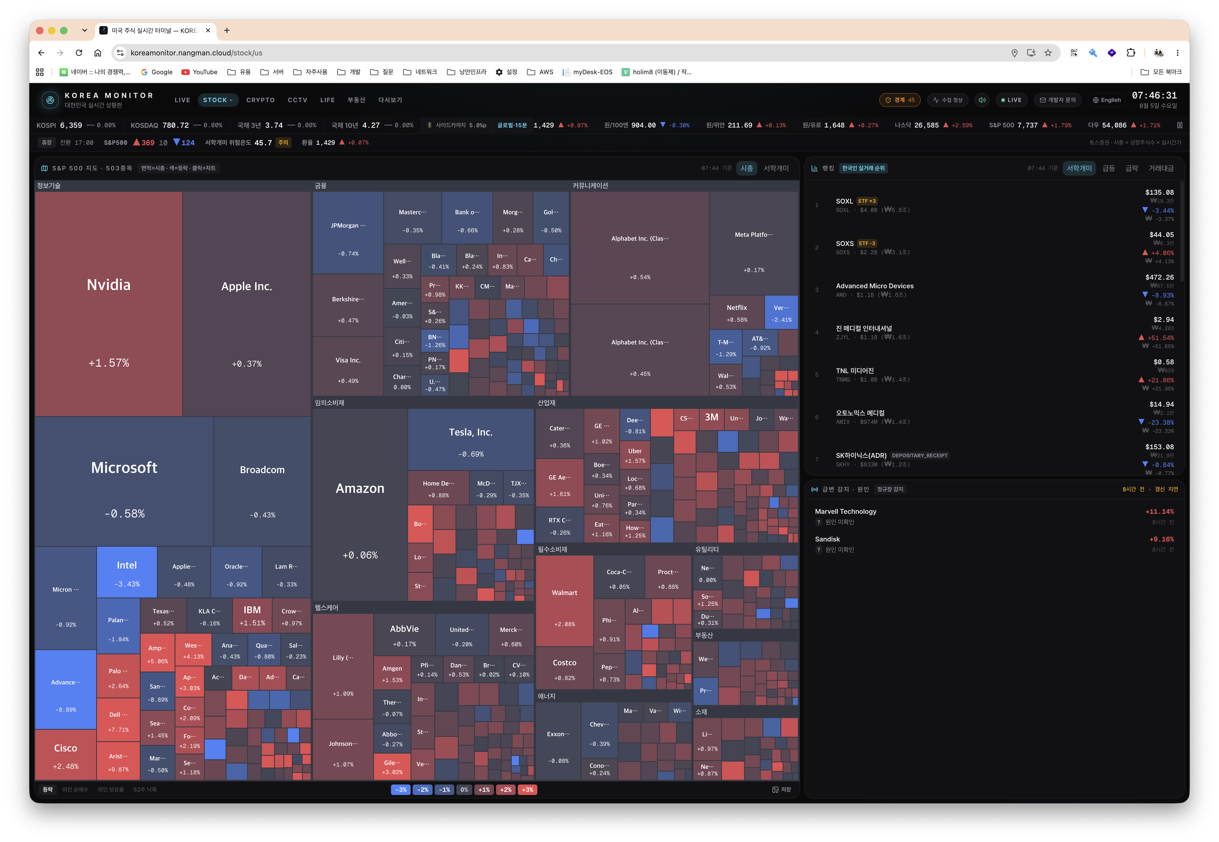Switch heatmap to 서학개미 view

click(776, 168)
